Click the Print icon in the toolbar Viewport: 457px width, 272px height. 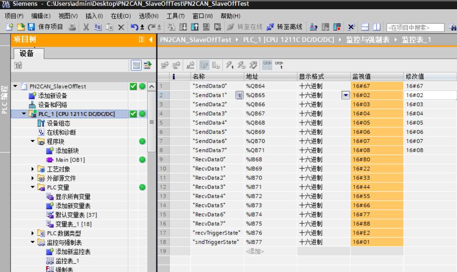[72, 27]
